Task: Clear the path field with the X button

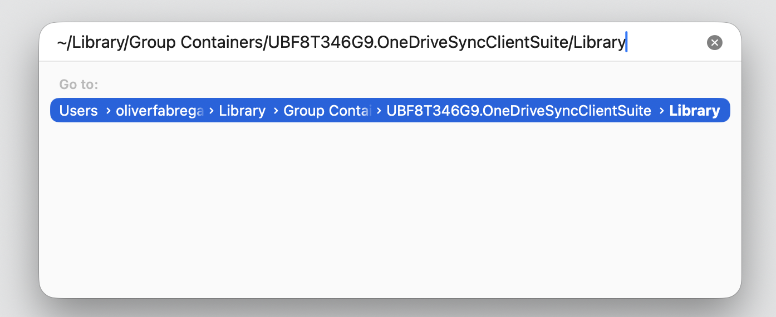Action: pos(714,43)
